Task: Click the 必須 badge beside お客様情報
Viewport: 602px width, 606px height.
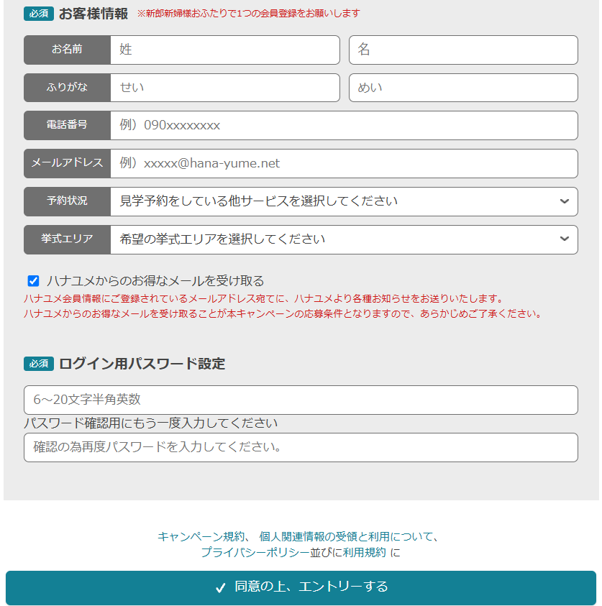Action: tap(39, 14)
